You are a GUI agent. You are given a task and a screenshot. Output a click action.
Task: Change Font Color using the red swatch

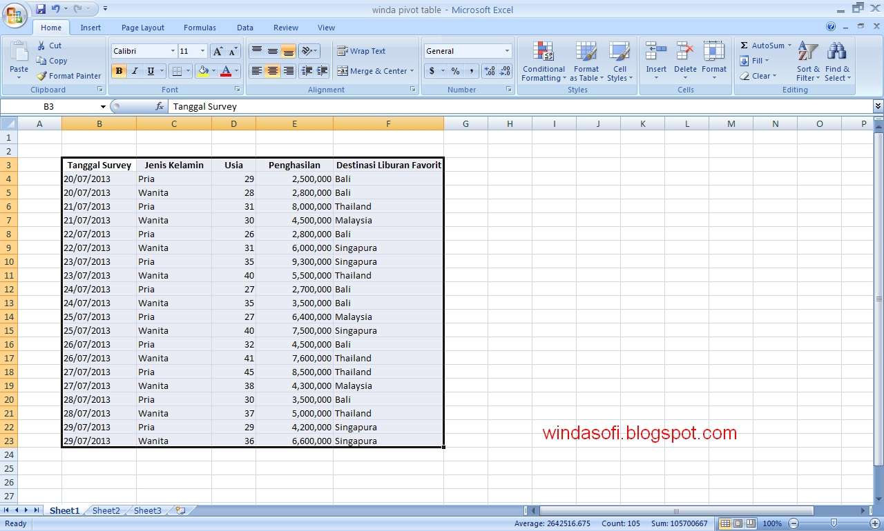pos(227,71)
